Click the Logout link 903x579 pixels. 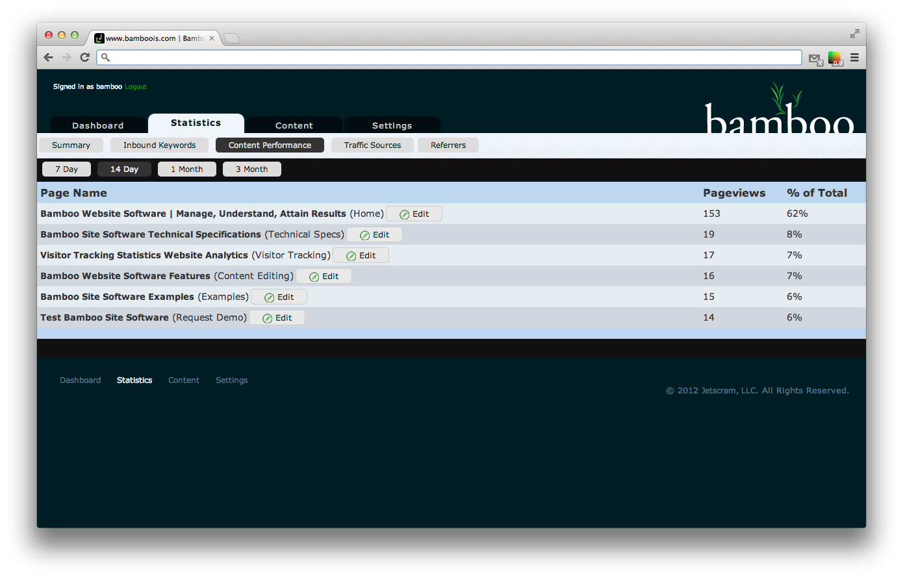tap(136, 86)
